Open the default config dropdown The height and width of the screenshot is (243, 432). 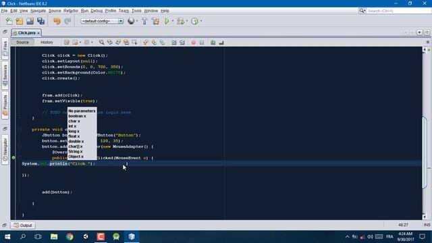coord(102,21)
